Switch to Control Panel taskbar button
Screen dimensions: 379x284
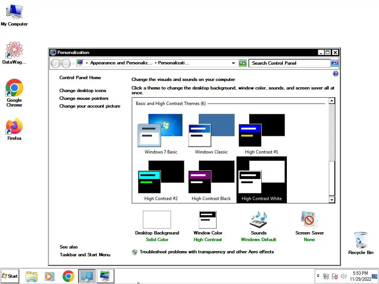coord(87,276)
